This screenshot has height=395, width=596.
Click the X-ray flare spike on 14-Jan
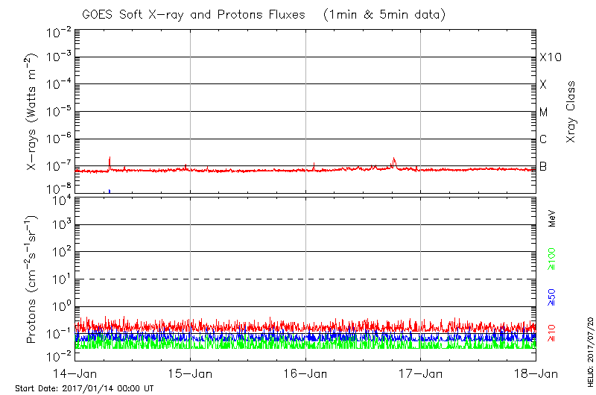click(110, 162)
